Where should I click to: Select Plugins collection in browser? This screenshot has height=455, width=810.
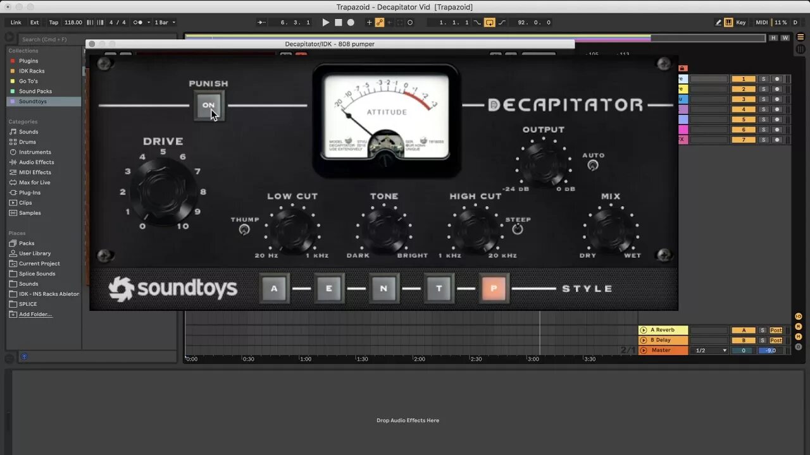(x=28, y=61)
